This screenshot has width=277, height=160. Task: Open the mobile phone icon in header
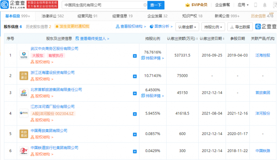click(255, 5)
